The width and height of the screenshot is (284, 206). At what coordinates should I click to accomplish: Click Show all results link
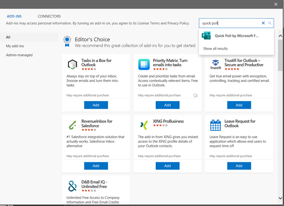(x=215, y=48)
